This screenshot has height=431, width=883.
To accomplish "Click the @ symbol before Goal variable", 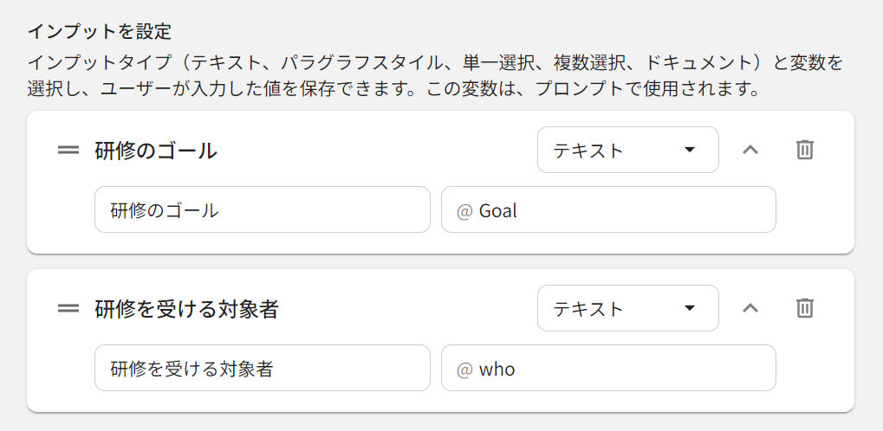I will [464, 210].
